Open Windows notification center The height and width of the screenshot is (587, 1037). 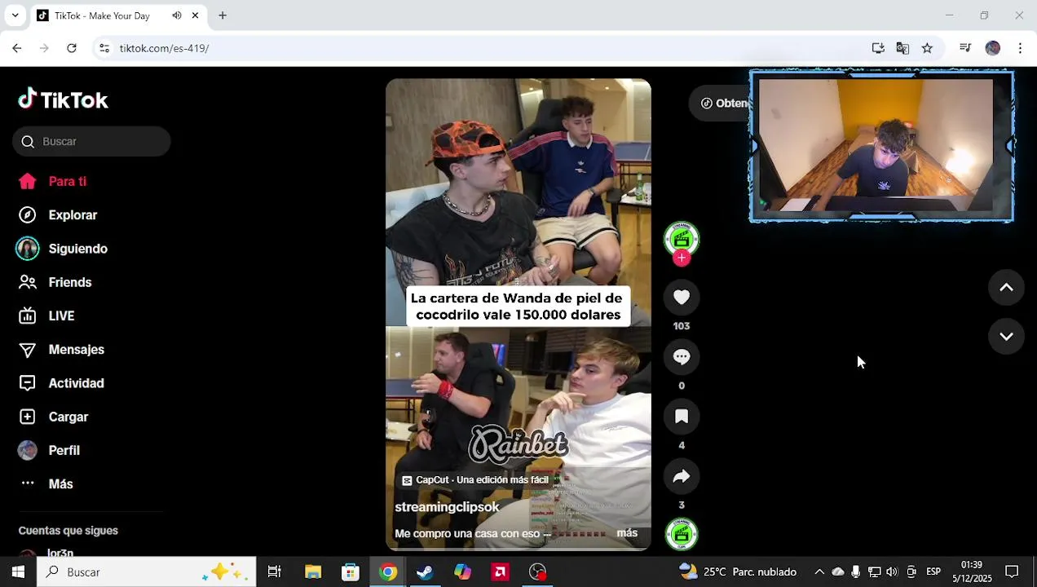click(x=1012, y=572)
